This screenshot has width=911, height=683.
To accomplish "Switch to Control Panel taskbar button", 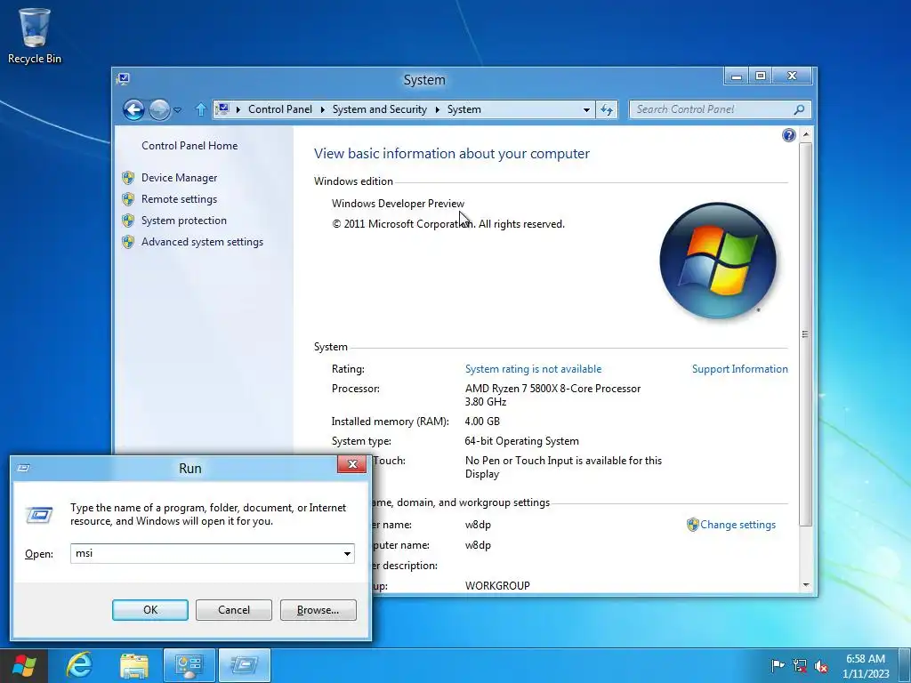I will click(x=189, y=665).
